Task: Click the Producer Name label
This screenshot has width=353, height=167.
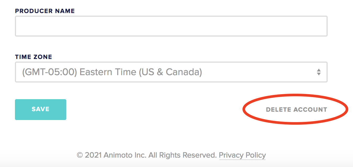Action: tap(45, 11)
